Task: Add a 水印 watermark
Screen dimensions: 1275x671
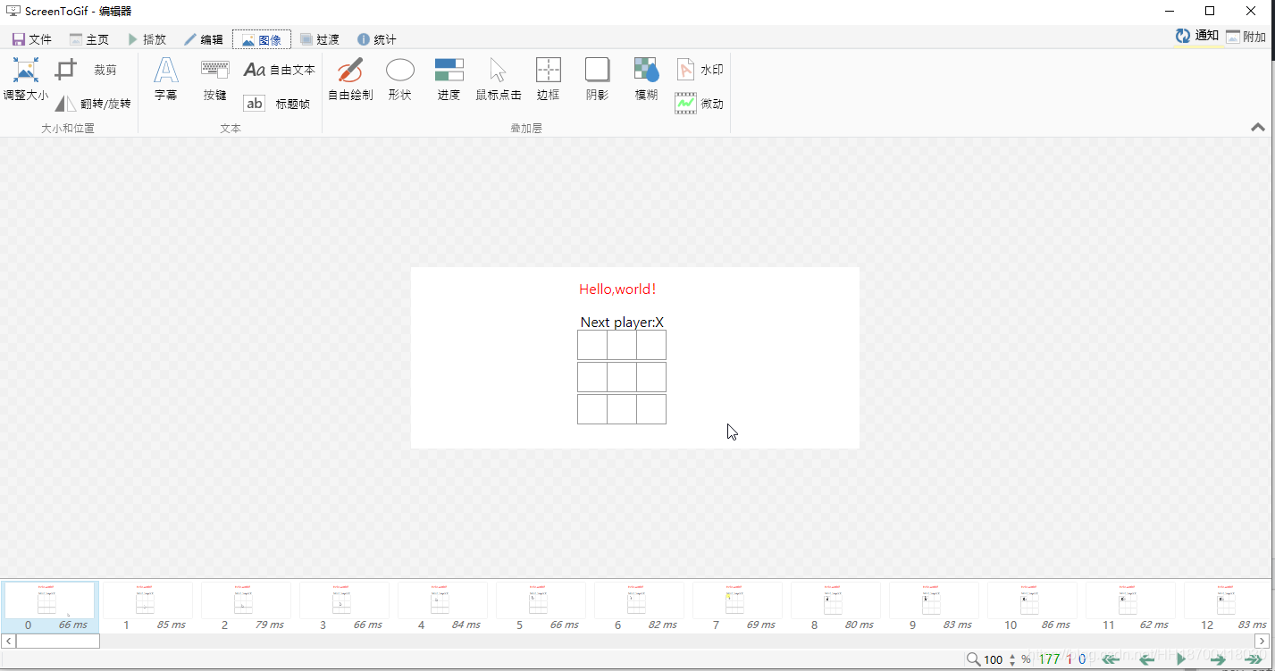Action: click(700, 70)
